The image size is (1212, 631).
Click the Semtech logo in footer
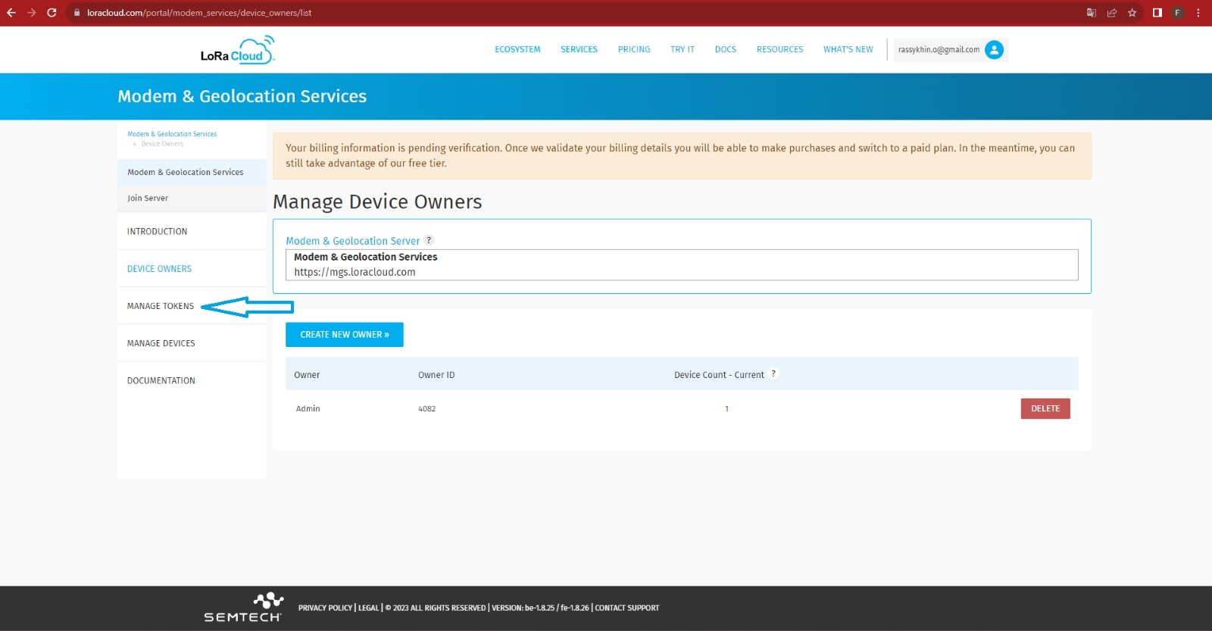point(243,608)
